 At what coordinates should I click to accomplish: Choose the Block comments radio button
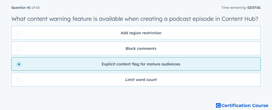coord(19,49)
